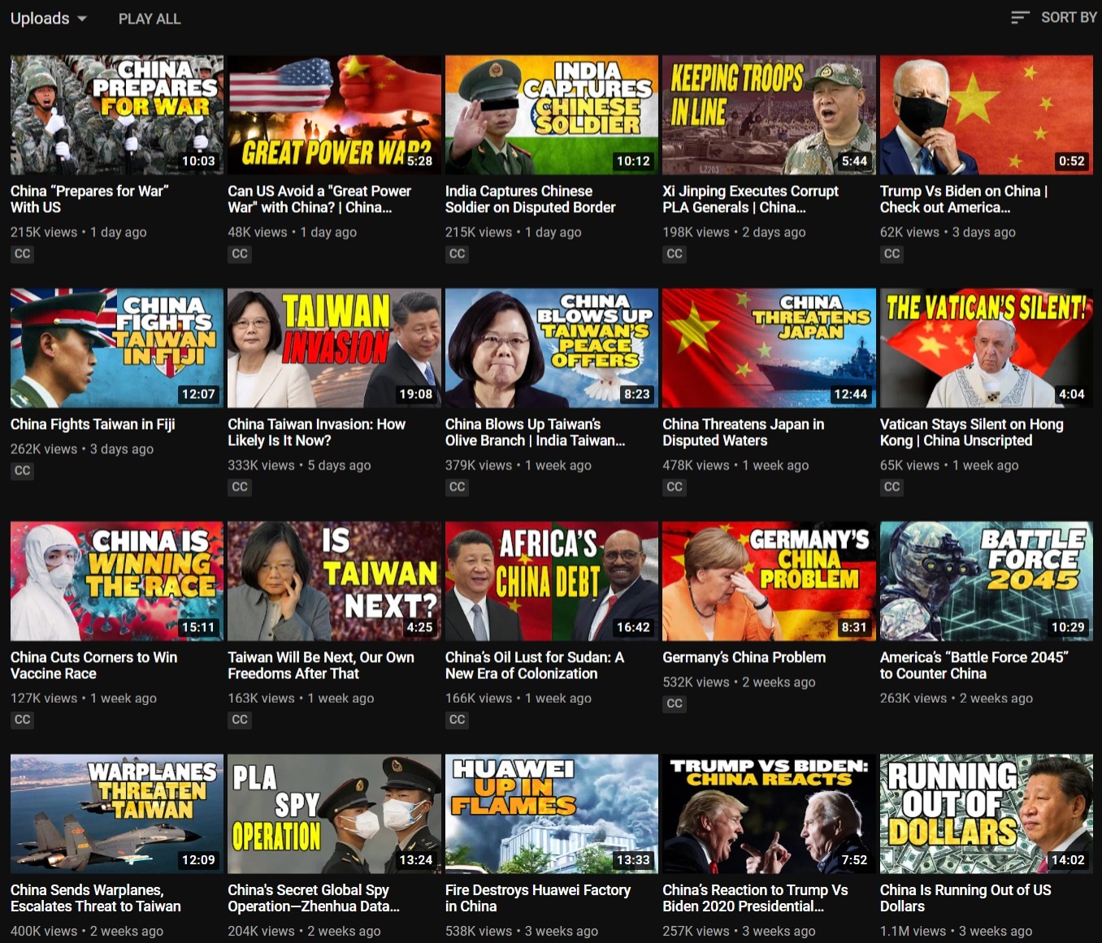Click title China Is Running Out of US Dollars

[x=965, y=898]
